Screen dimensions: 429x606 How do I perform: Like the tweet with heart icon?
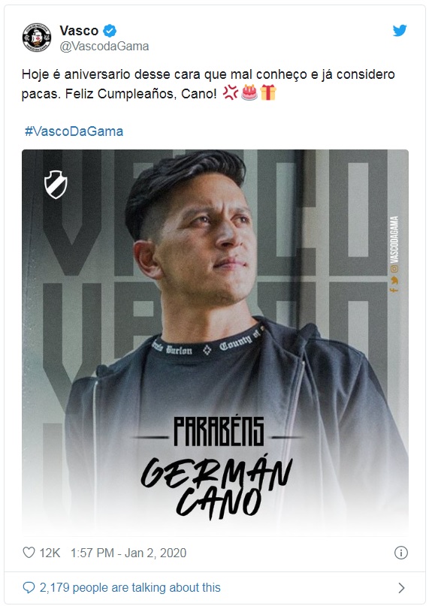[29, 552]
